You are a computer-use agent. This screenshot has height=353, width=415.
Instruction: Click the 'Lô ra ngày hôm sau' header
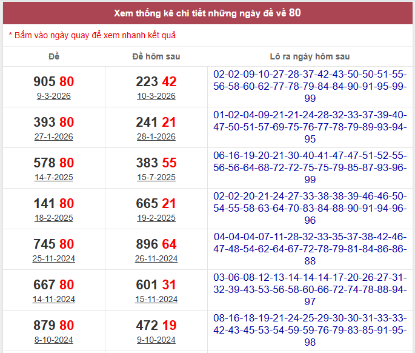(x=310, y=56)
